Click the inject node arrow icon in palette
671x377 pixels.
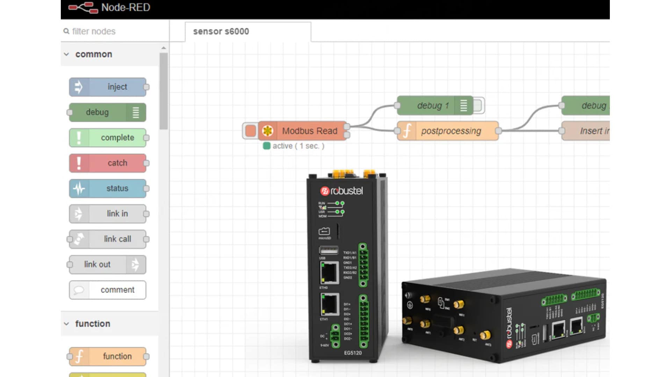(x=80, y=87)
